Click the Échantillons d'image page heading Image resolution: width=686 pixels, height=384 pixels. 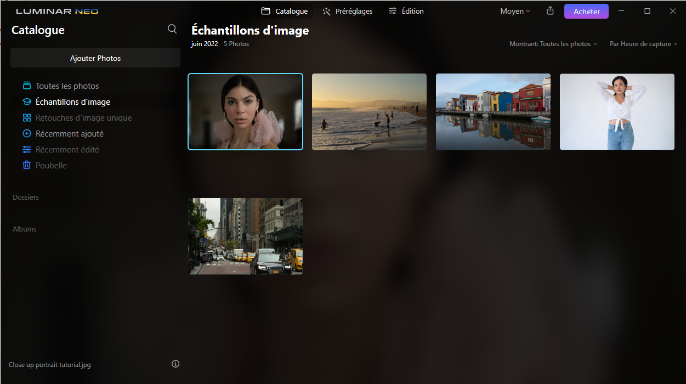[x=250, y=30]
